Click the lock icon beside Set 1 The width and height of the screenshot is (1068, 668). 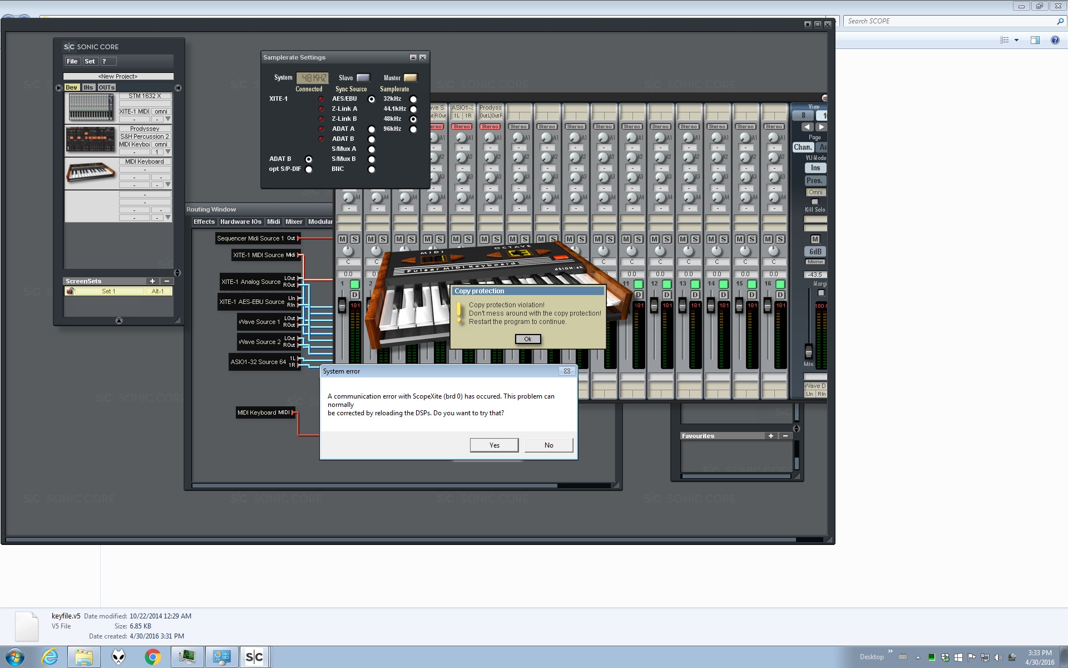point(71,291)
